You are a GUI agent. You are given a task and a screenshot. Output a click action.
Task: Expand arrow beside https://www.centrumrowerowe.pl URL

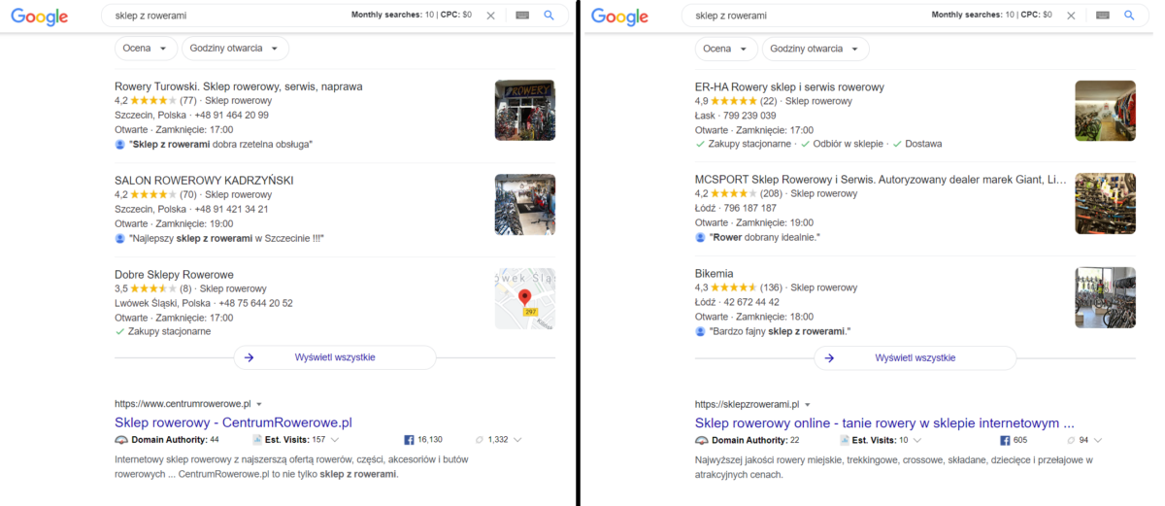click(259, 404)
